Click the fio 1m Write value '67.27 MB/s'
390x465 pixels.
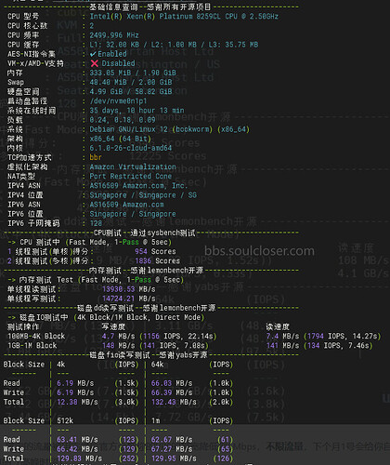click(172, 449)
